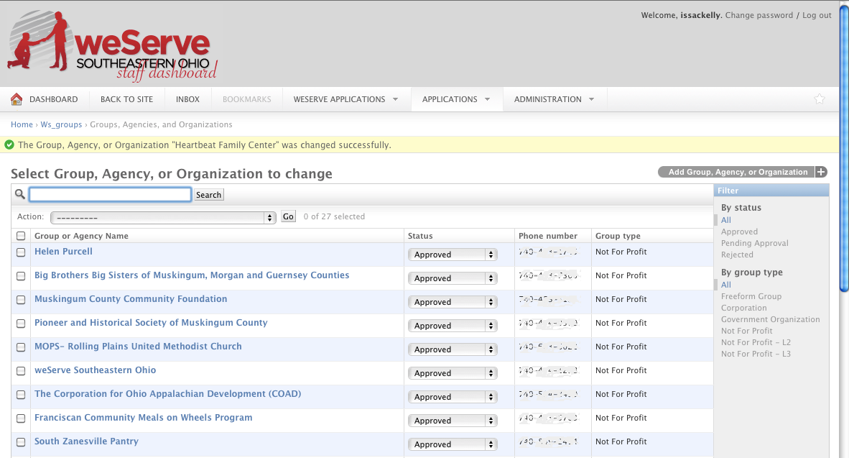
Task: Change status of Big Brothers Big Sisters
Action: tap(453, 278)
